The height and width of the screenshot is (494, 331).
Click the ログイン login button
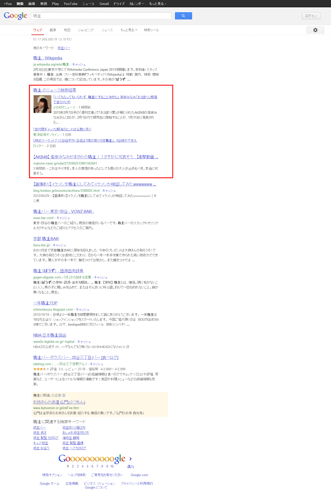[x=311, y=16]
